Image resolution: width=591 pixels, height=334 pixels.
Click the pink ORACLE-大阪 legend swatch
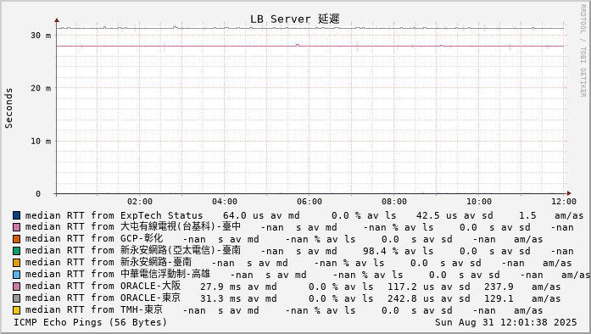pyautogui.click(x=16, y=287)
